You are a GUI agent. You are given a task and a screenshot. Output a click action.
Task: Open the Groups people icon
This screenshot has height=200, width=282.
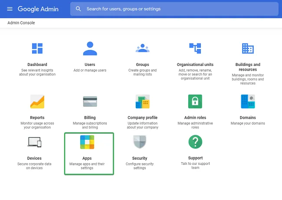(x=143, y=48)
